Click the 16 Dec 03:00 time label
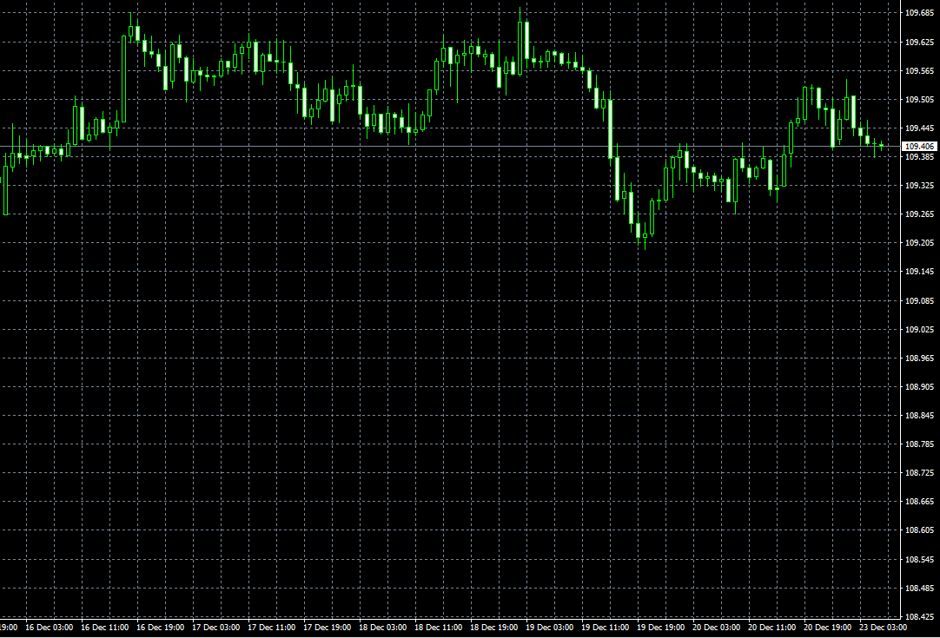The image size is (940, 638). coord(50,628)
